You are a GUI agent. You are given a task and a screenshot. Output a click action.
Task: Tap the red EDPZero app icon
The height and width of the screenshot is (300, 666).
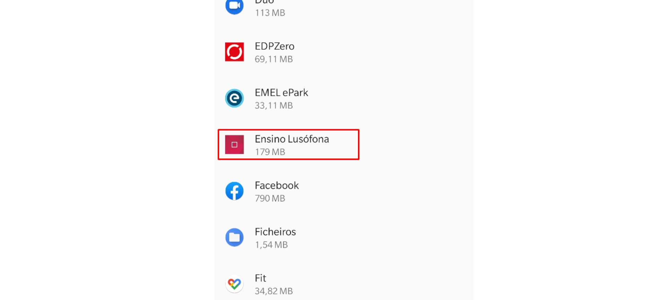point(234,52)
